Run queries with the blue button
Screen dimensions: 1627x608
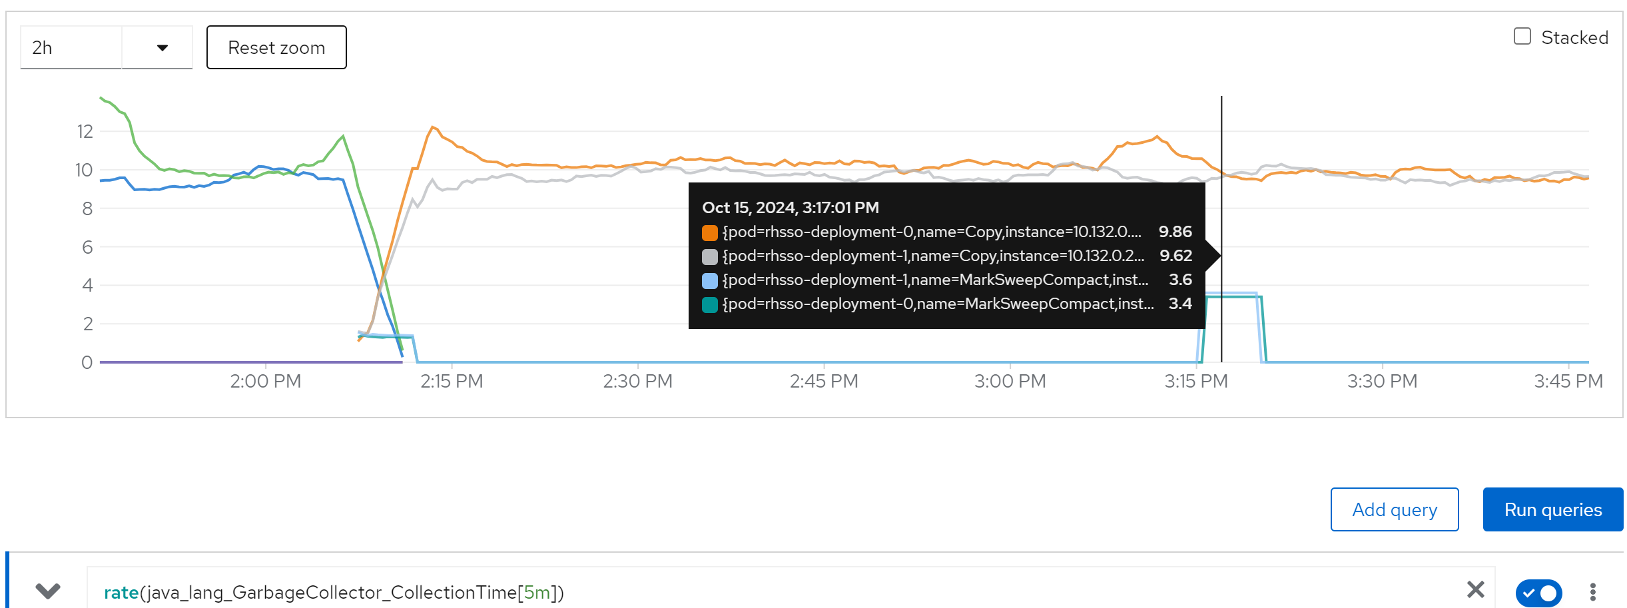point(1552,509)
